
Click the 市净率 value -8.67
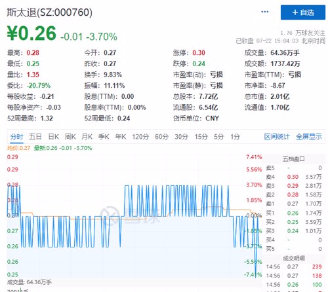click(277, 86)
